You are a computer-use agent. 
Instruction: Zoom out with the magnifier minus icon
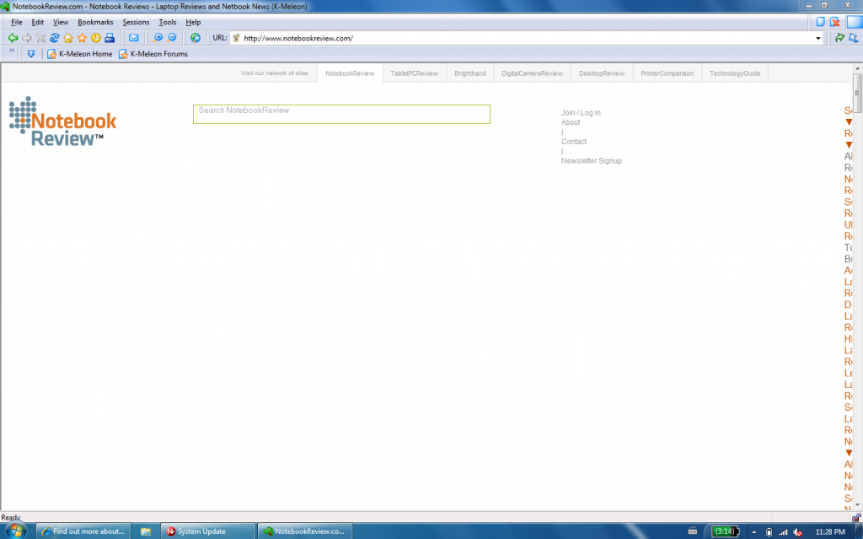(172, 38)
